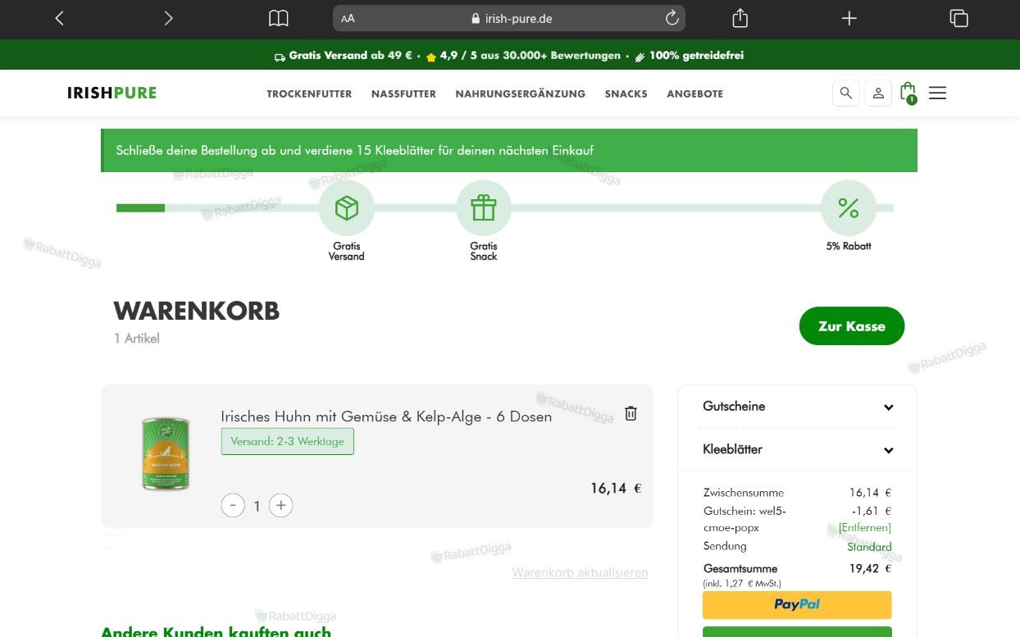This screenshot has width=1020, height=637.
Task: Click the Irisches Huhn can thumbnail
Action: tap(166, 453)
